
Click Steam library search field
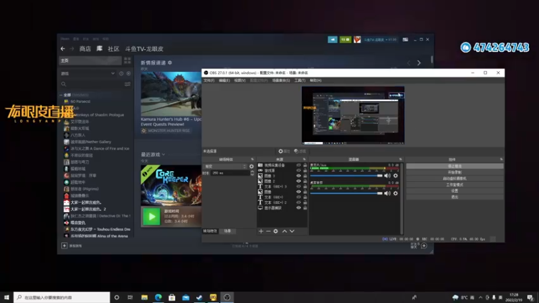tap(92, 84)
